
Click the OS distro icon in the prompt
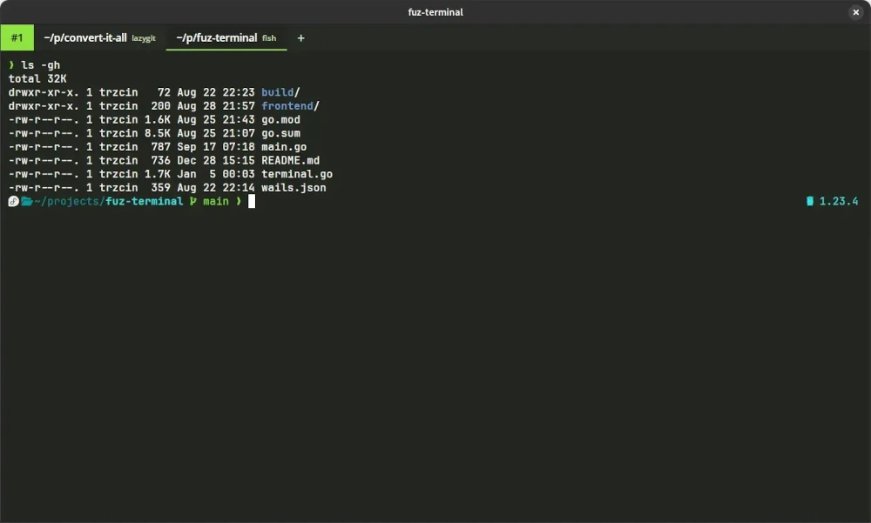tap(12, 201)
